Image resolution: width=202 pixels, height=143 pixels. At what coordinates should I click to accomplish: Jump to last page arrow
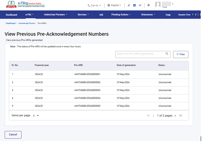coord(180,116)
